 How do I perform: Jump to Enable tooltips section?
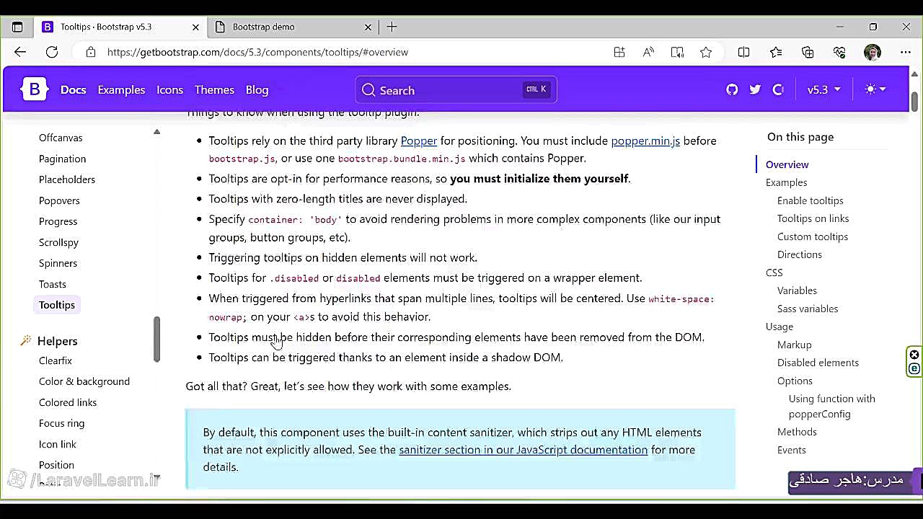(810, 200)
